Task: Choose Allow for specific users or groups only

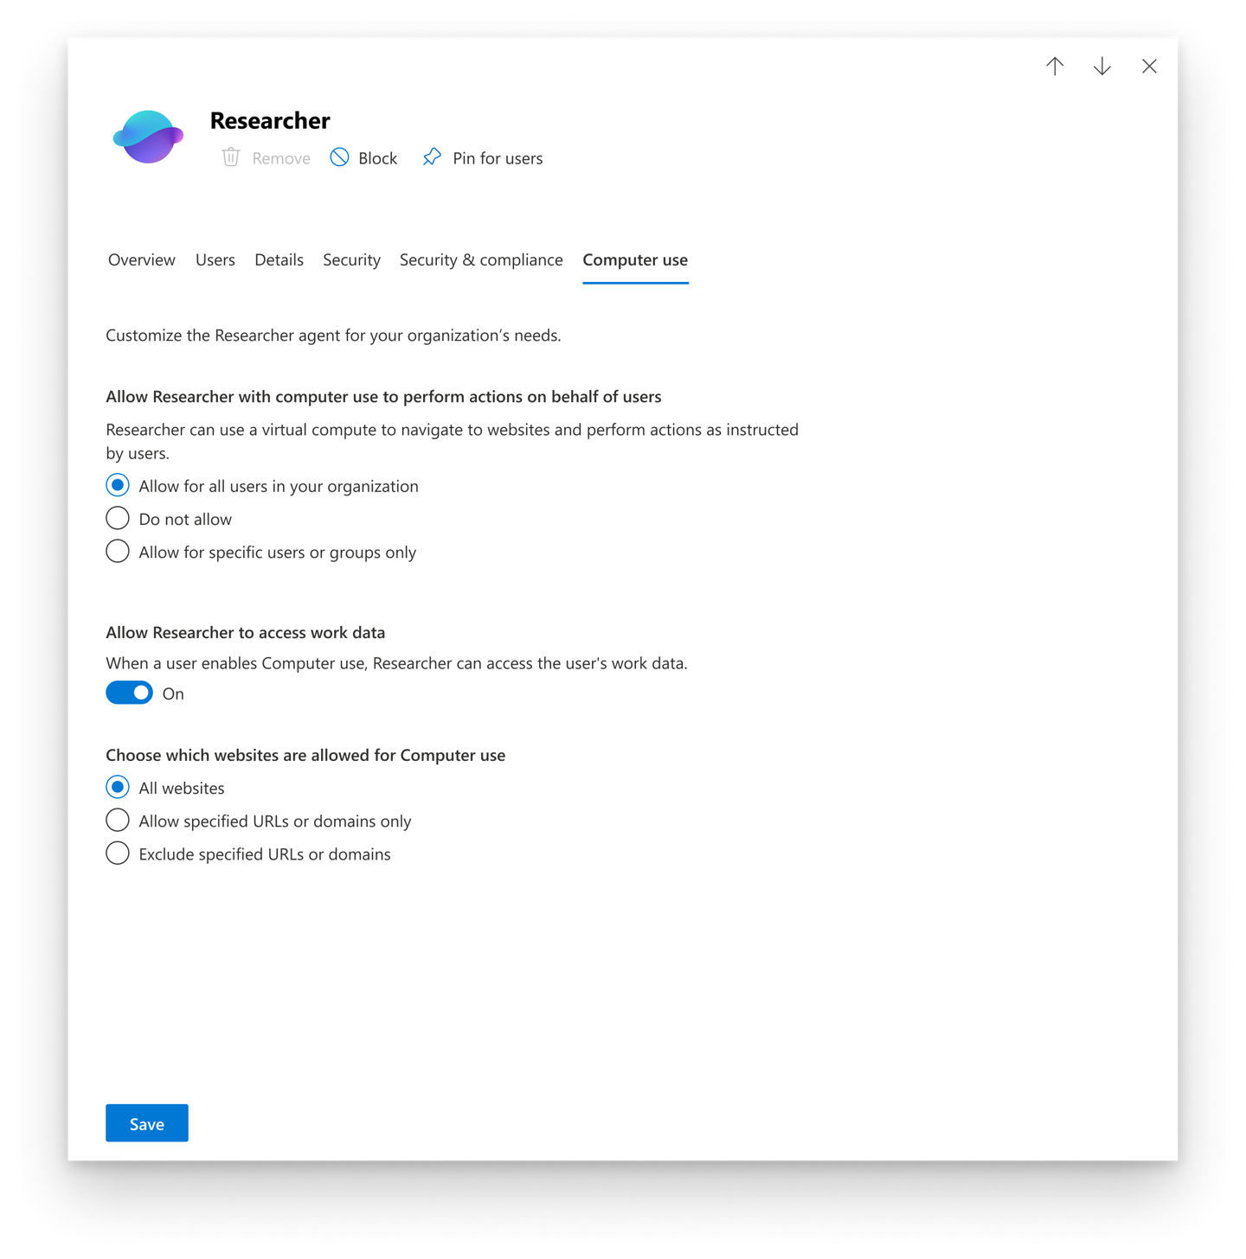Action: [118, 552]
